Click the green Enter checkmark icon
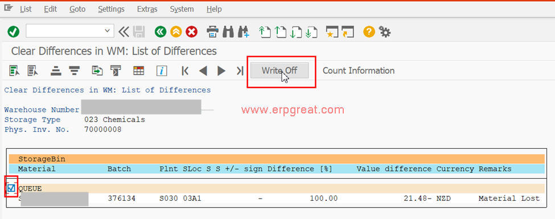 pyautogui.click(x=14, y=32)
